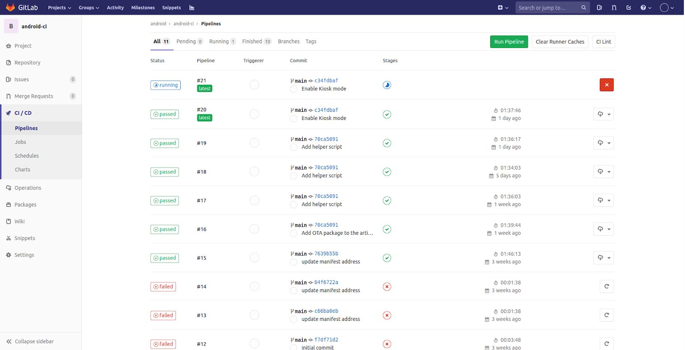Screen dimensions: 685x350
Task: Retry failed pipeline #12
Action: pyautogui.click(x=607, y=344)
